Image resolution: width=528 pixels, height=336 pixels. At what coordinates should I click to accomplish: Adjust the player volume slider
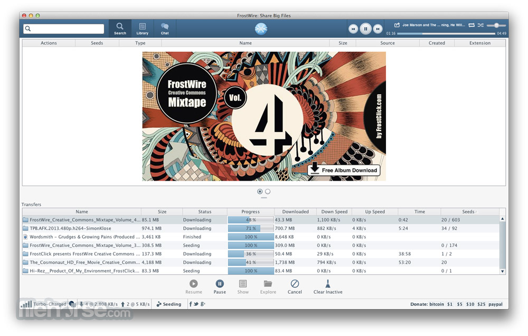pyautogui.click(x=496, y=25)
